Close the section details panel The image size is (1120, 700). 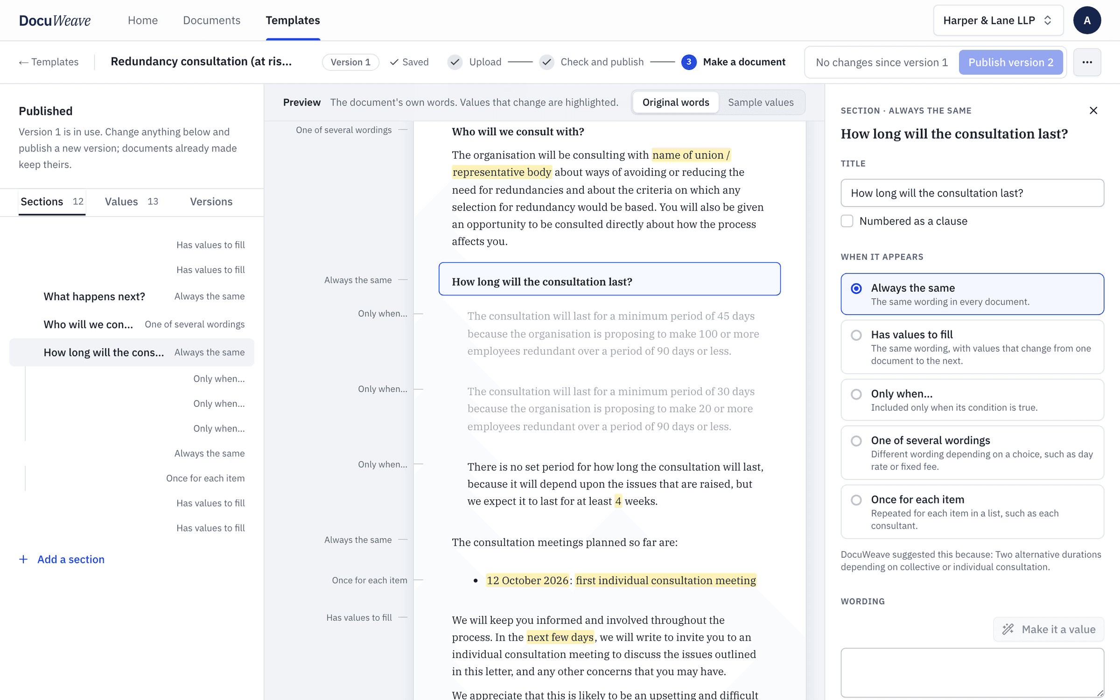pos(1093,111)
